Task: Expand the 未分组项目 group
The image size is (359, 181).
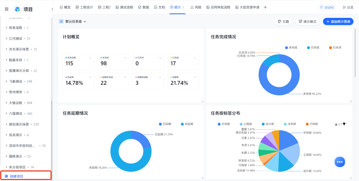Action: [x=7, y=167]
